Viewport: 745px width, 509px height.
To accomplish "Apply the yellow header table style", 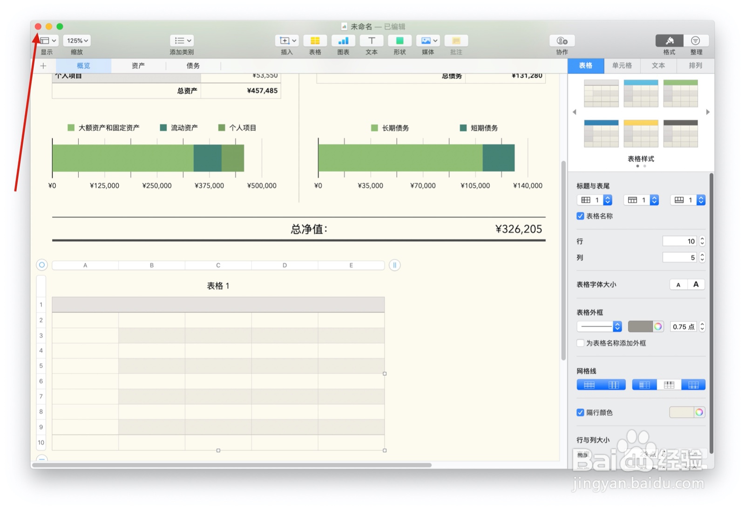I will click(x=641, y=134).
